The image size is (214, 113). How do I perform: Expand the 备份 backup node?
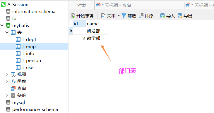[7, 95]
